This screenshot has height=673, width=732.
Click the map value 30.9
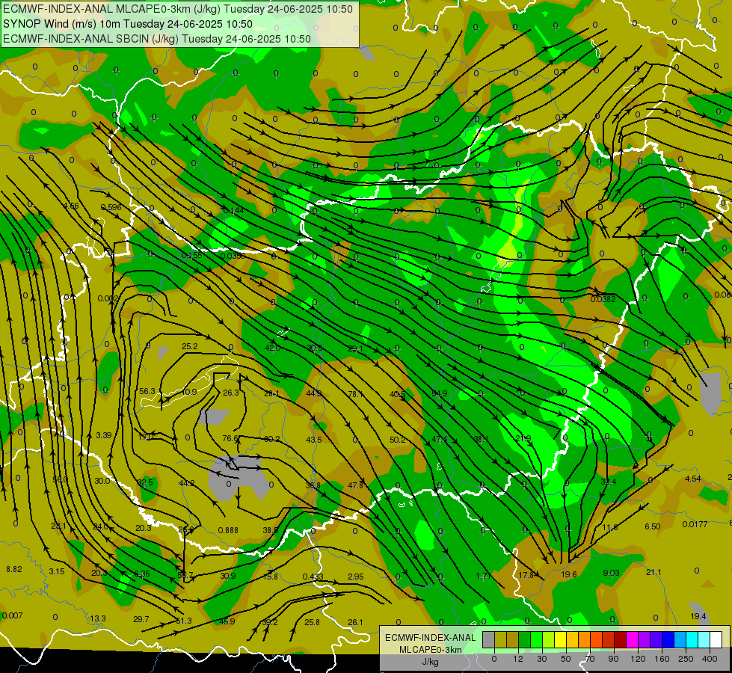pyautogui.click(x=228, y=576)
